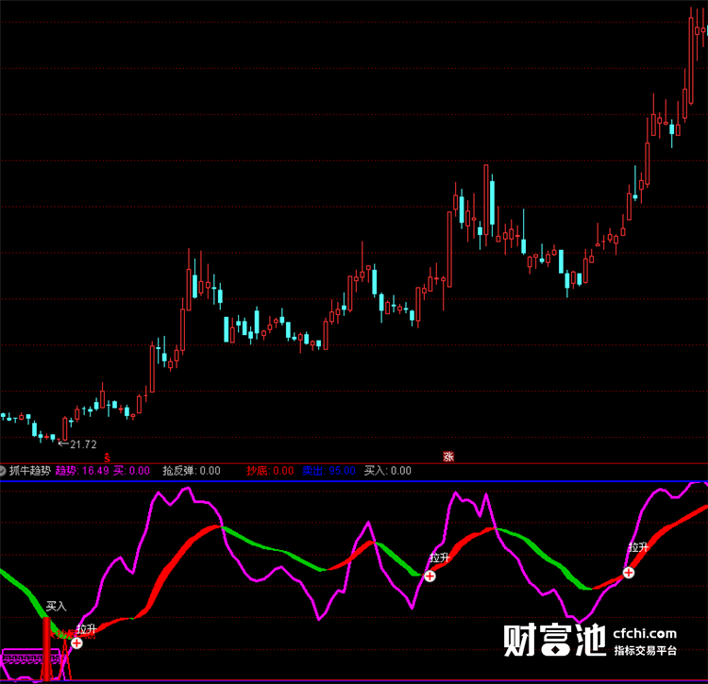Select the 抓牛趋势 indicator name
Image resolution: width=708 pixels, height=684 pixels.
pos(30,471)
